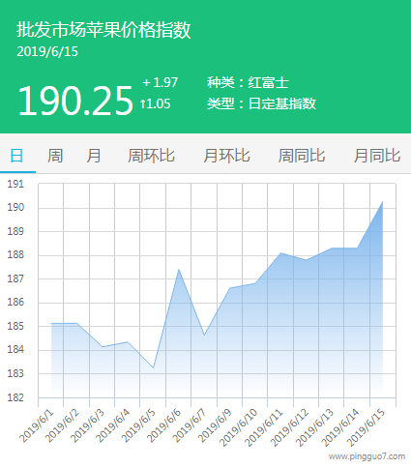Click the chart low point at 2019/6/5
The height and width of the screenshot is (468, 411).
[154, 367]
